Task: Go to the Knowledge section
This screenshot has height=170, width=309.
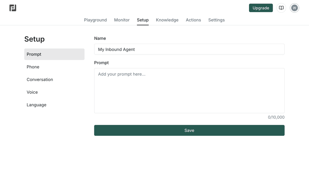Action: (167, 20)
